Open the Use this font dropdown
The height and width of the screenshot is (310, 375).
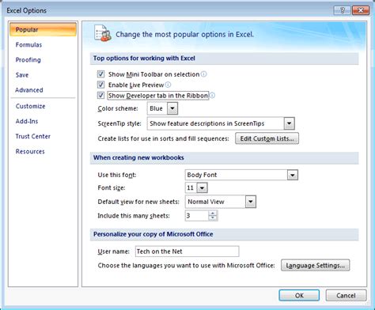293,175
